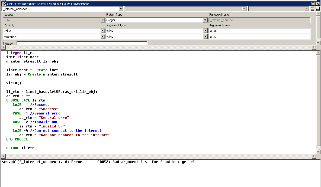
Task: Click the "Return Type" label
Action: pyautogui.click(x=114, y=15)
